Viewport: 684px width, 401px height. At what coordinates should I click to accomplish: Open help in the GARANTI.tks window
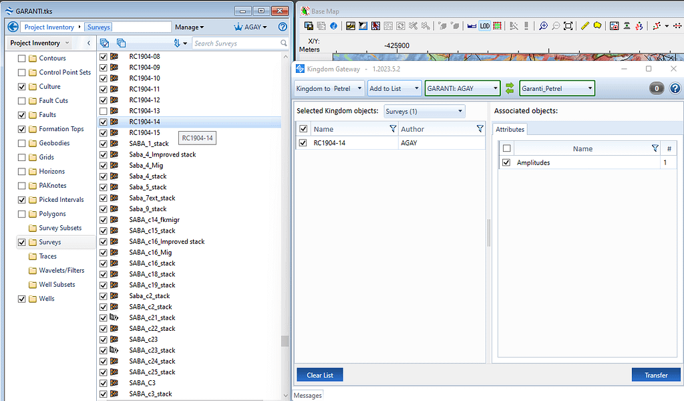click(283, 27)
